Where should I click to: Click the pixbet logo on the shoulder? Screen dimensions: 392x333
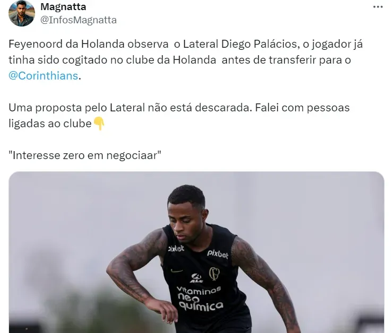(x=176, y=248)
